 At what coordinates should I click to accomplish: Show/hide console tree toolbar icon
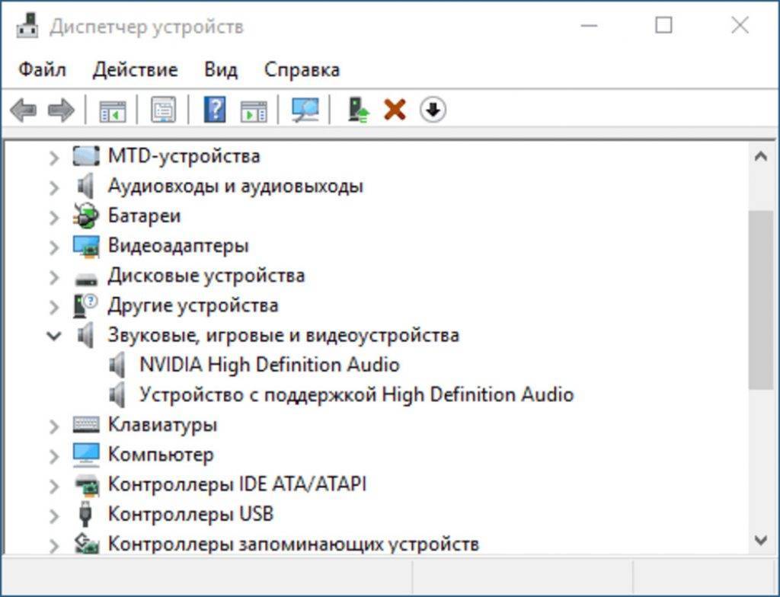113,110
